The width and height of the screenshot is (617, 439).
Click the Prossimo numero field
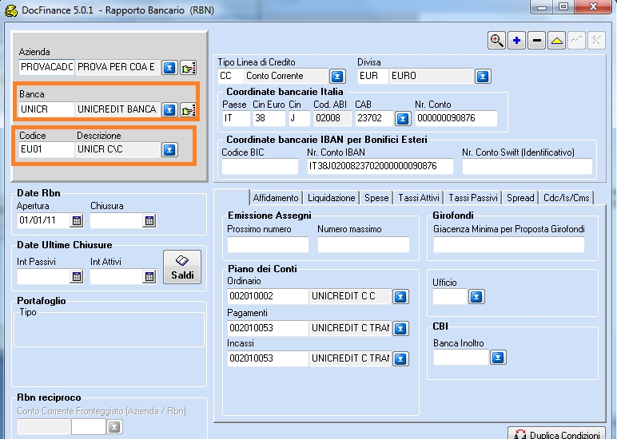pyautogui.click(x=268, y=244)
